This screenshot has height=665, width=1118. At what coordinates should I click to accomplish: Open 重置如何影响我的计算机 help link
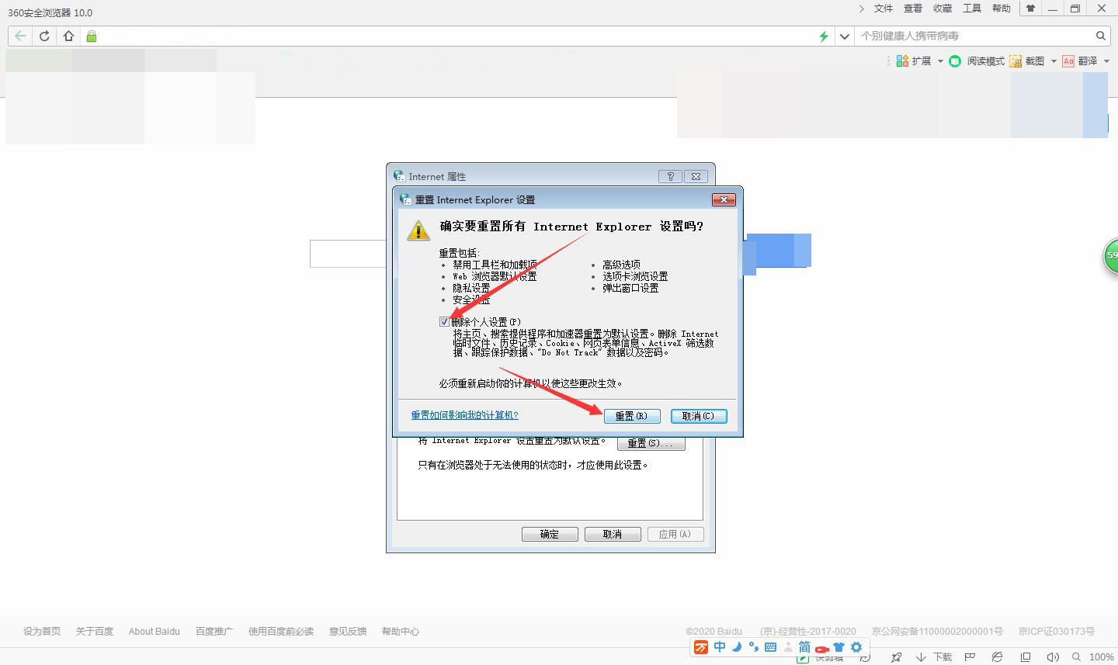tap(464, 415)
